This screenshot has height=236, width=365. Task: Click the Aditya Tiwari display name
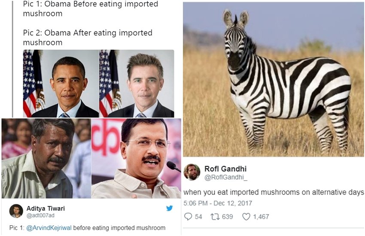[46, 208]
